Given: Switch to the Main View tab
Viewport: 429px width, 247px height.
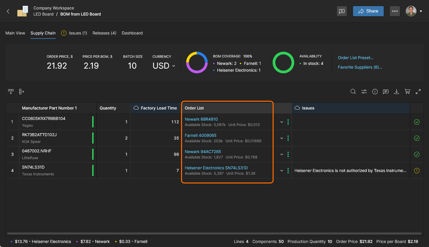Looking at the screenshot, I should tap(15, 33).
